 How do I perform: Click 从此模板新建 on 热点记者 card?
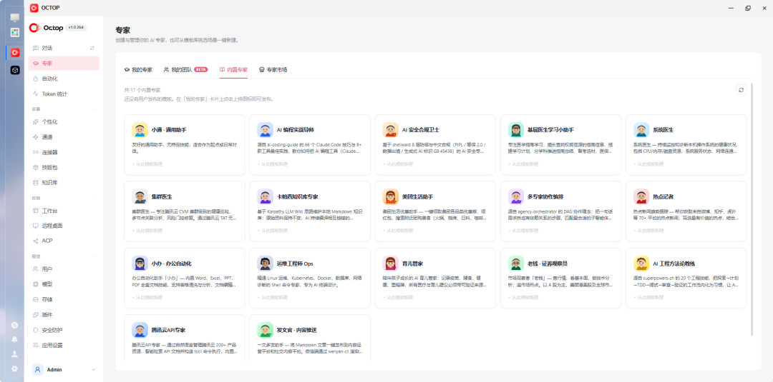(648, 230)
